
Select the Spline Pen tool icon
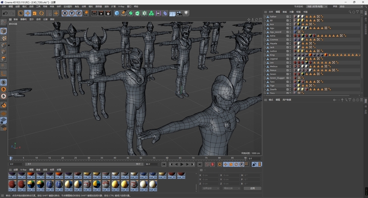click(124, 13)
